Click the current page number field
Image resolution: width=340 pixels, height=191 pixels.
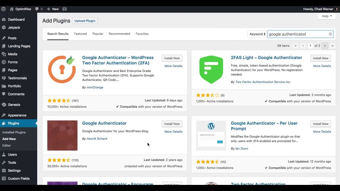310,46
